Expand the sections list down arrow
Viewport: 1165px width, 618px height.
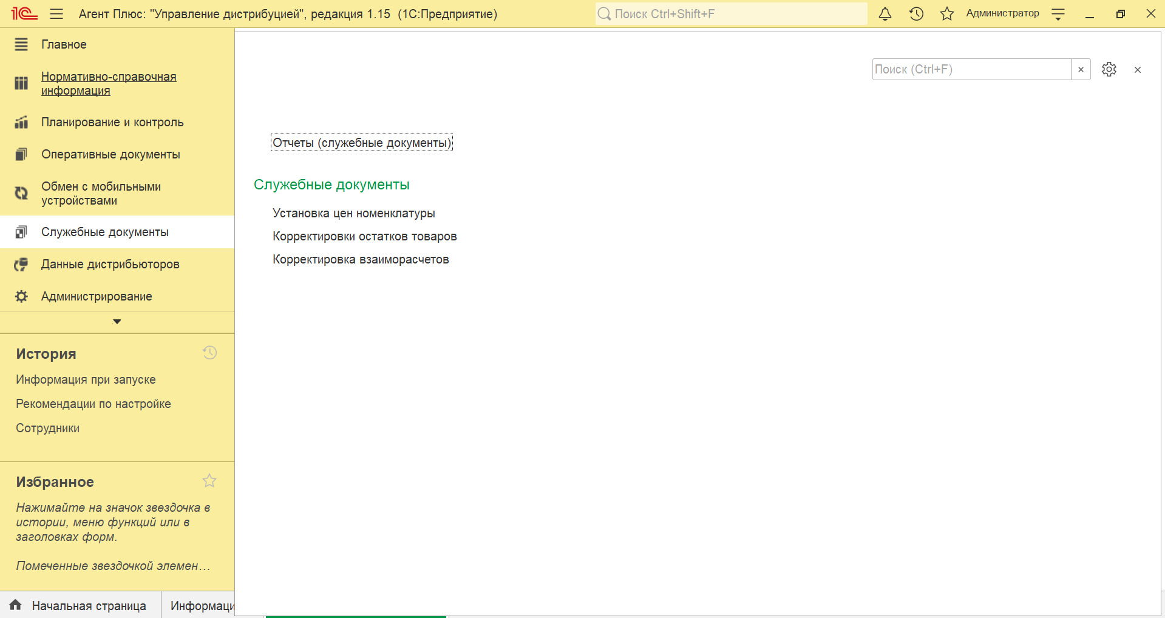[117, 322]
